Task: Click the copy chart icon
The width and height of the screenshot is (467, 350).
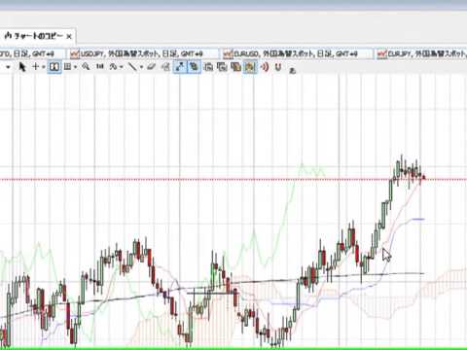Action: (208, 67)
